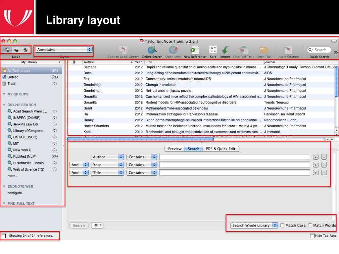Select PubMed (NLM) in sidebar
Viewport: 339px width, 254px height.
click(x=24, y=156)
